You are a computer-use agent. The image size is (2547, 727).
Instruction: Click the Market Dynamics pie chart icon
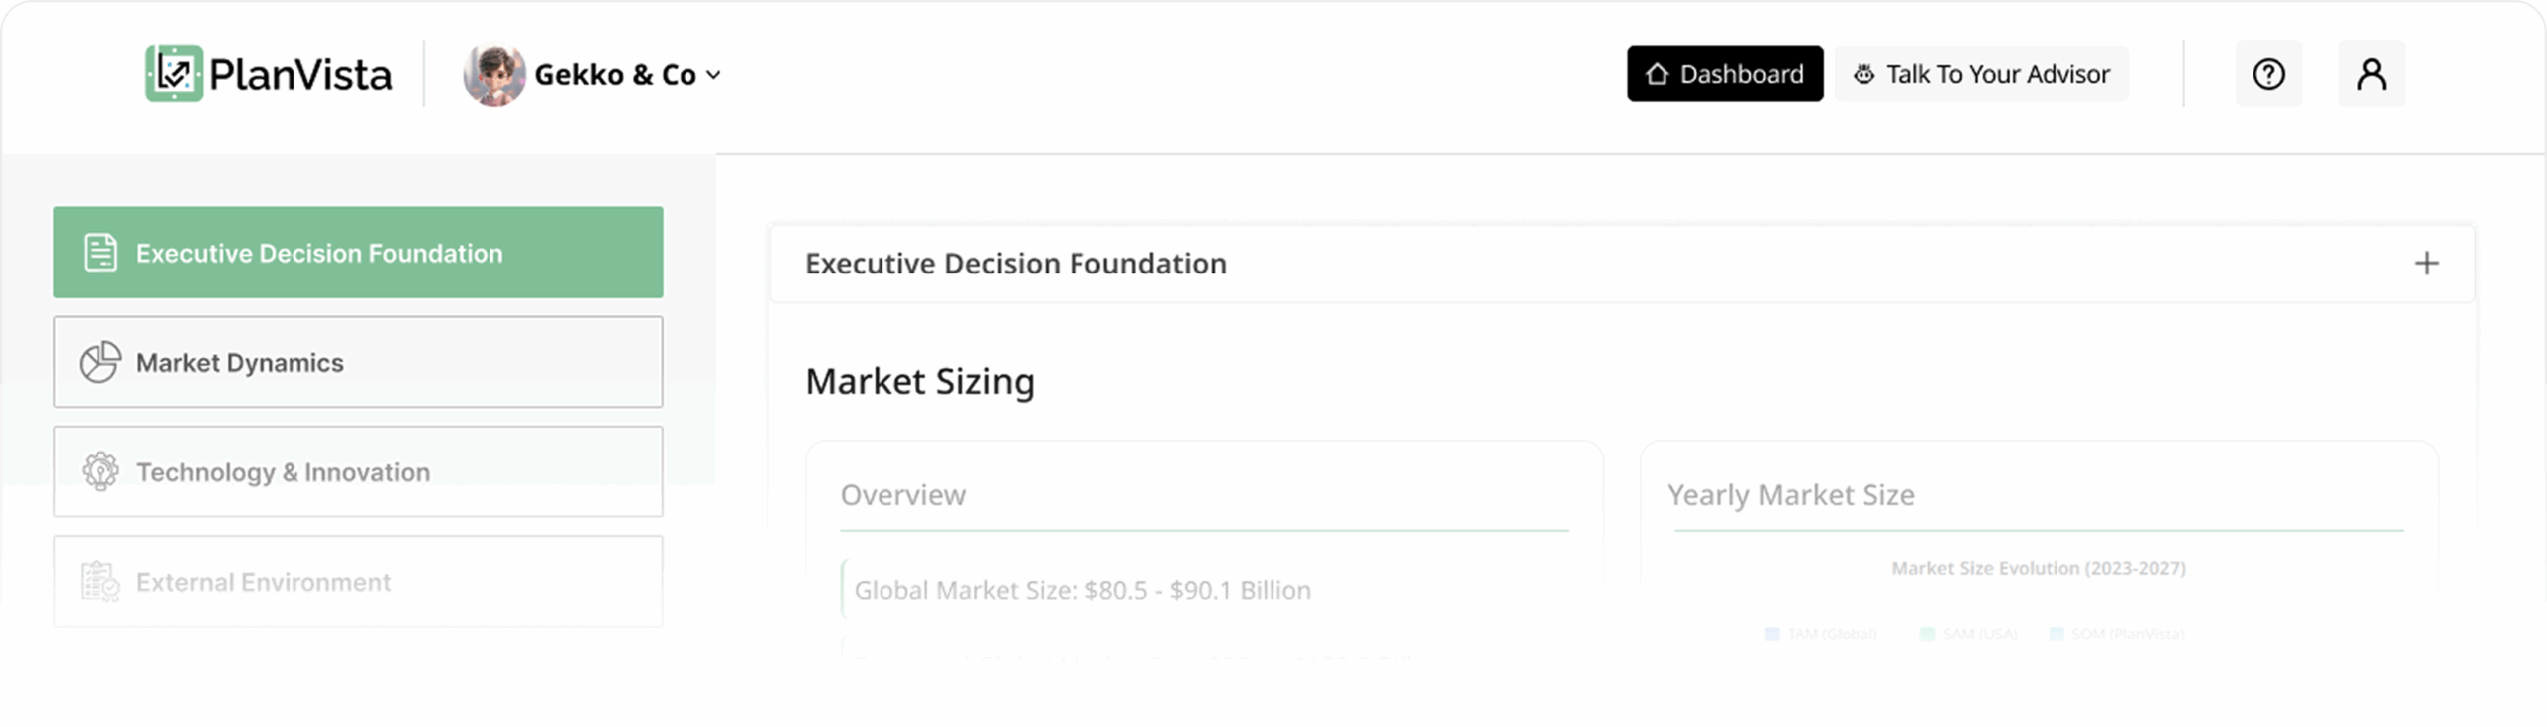point(100,362)
